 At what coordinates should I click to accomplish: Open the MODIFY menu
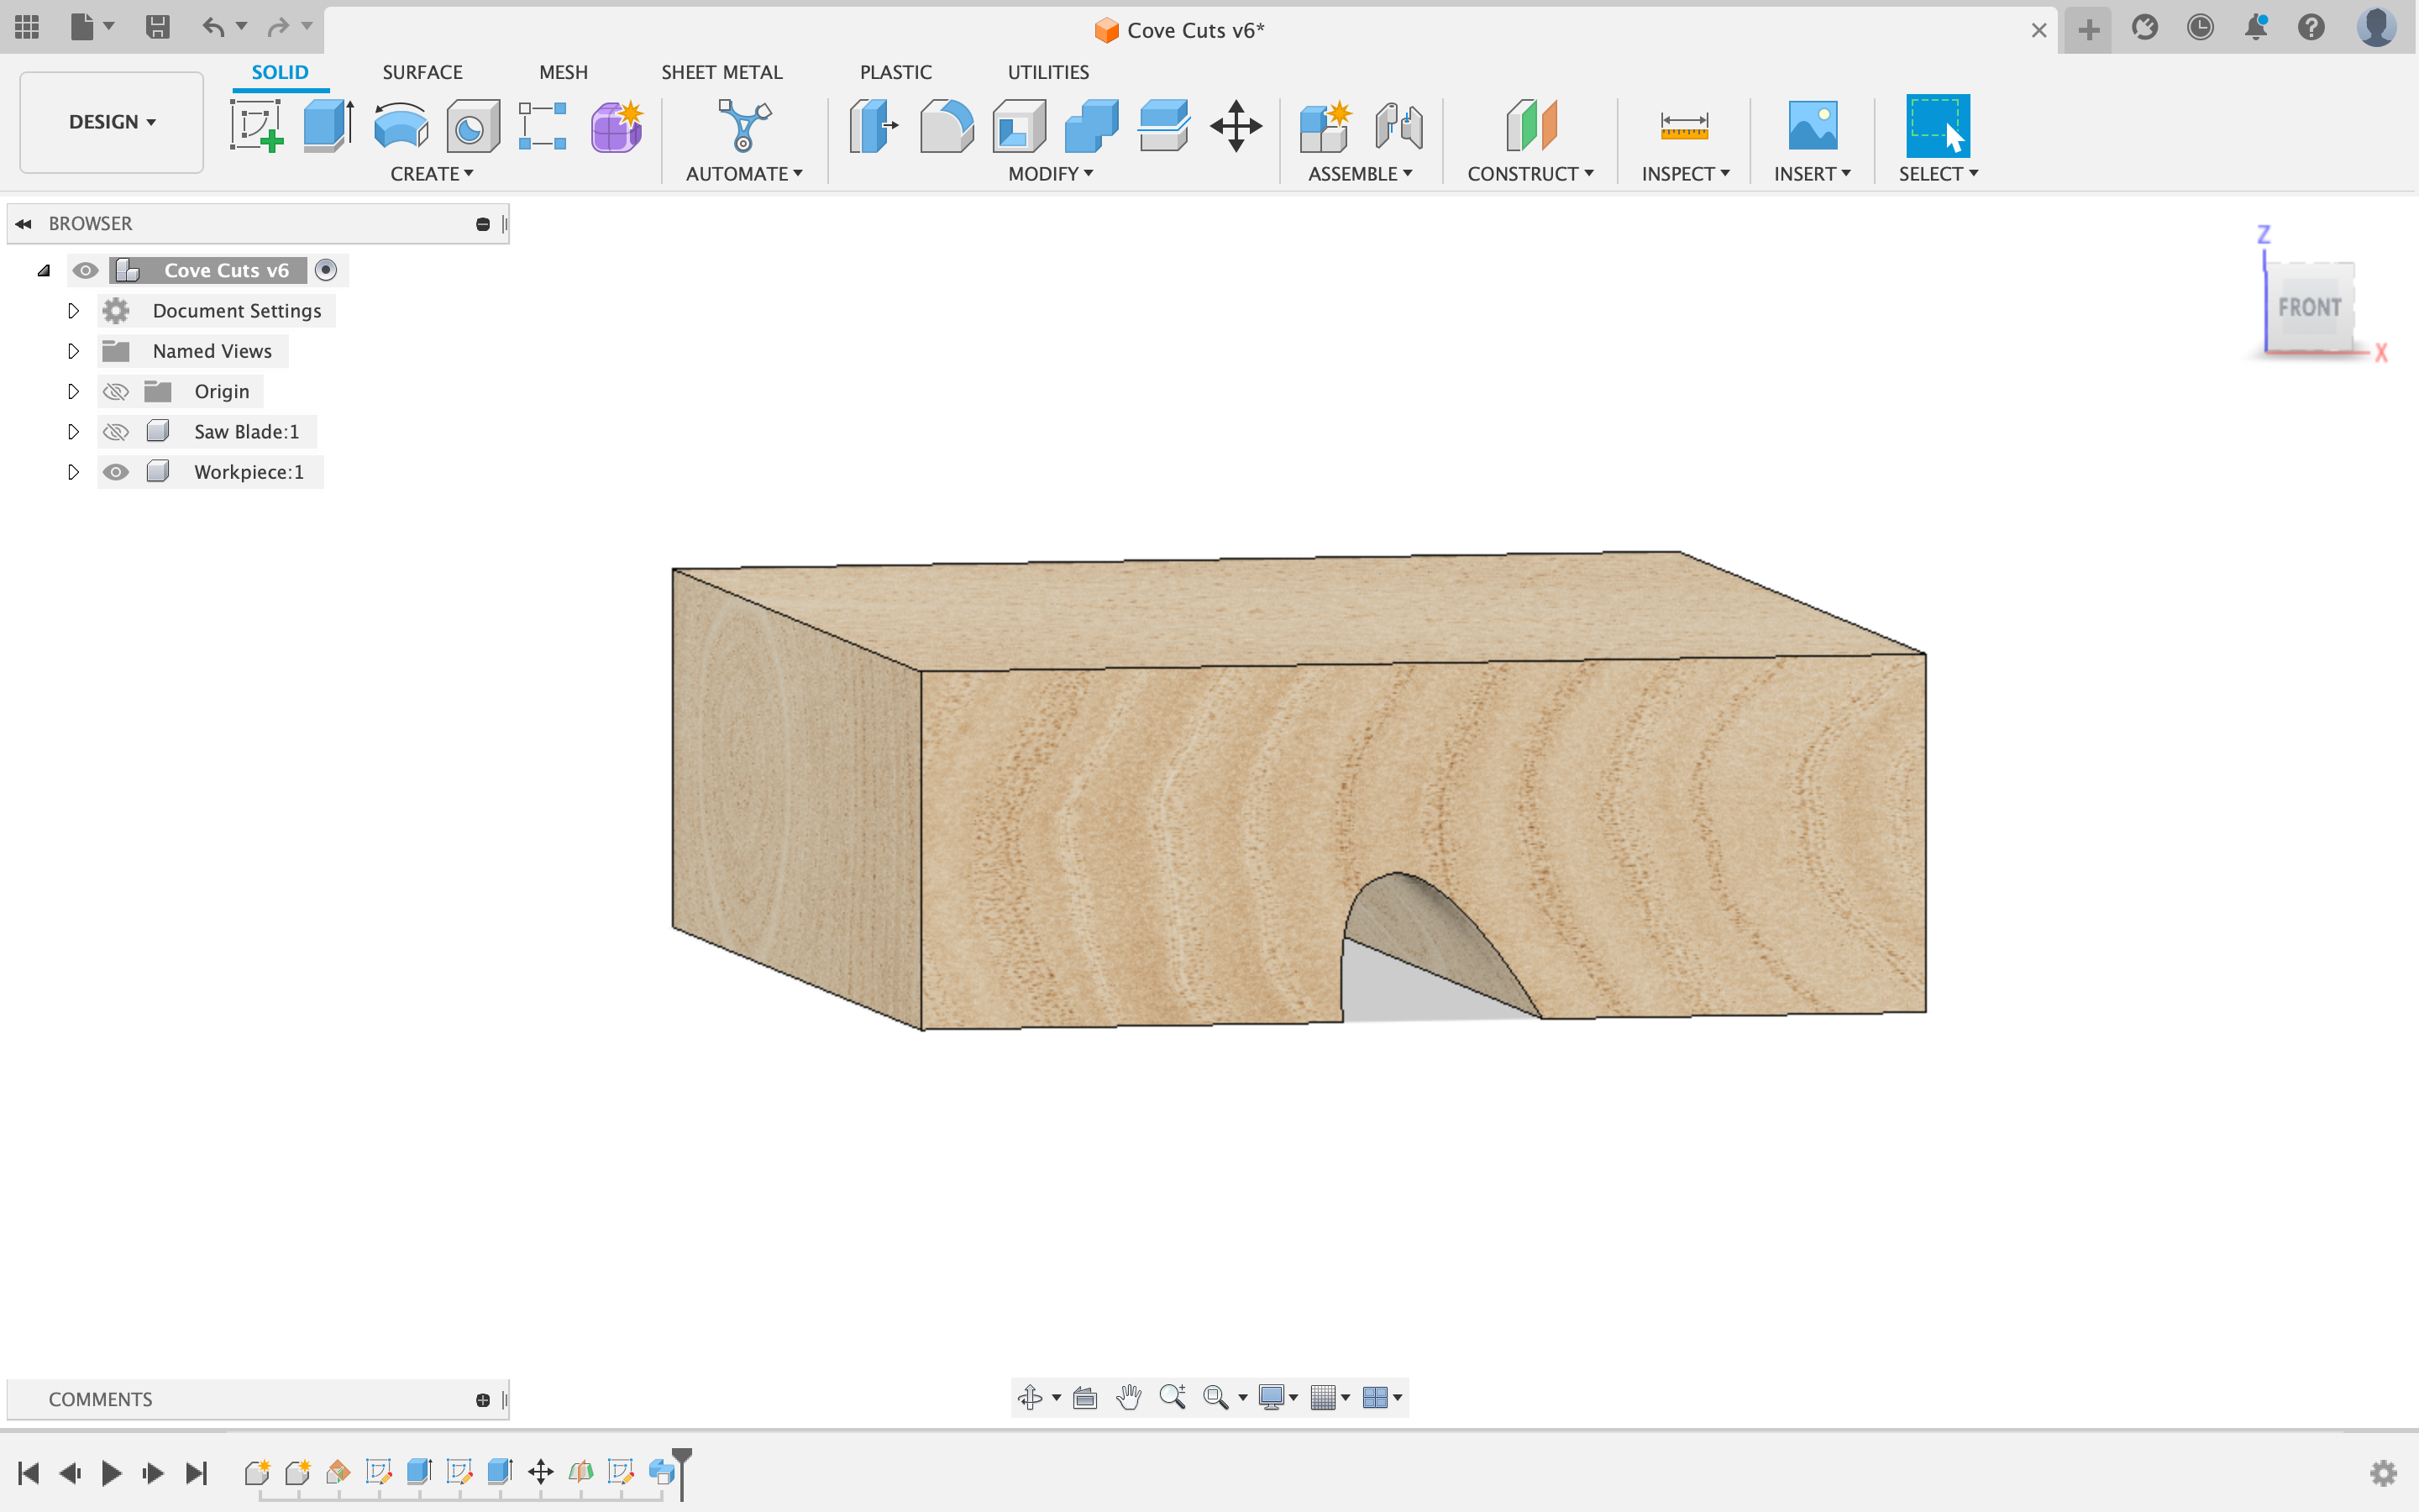pos(1050,174)
